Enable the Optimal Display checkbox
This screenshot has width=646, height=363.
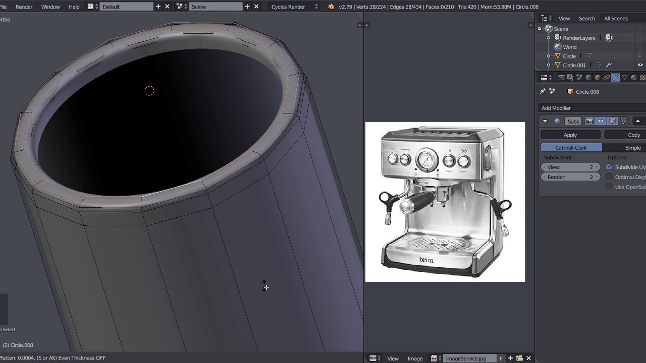point(609,177)
